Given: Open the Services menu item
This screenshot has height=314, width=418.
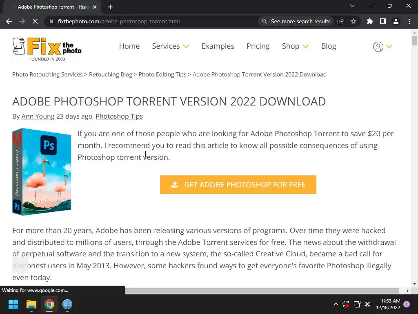Looking at the screenshot, I should (x=166, y=46).
